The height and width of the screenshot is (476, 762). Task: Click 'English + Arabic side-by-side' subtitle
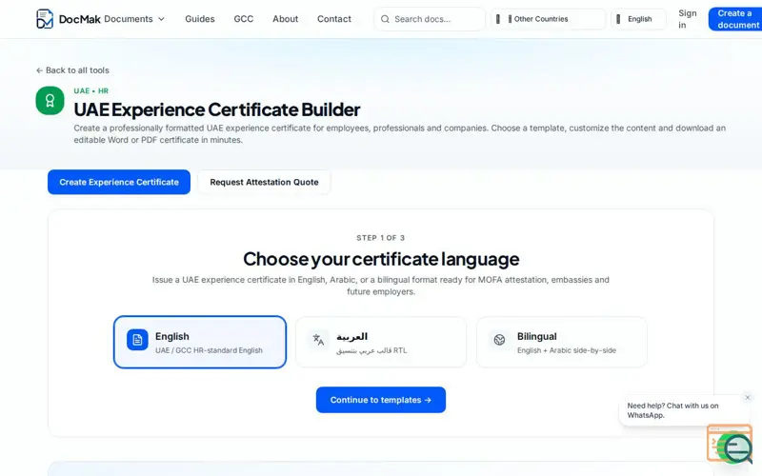[x=567, y=350]
